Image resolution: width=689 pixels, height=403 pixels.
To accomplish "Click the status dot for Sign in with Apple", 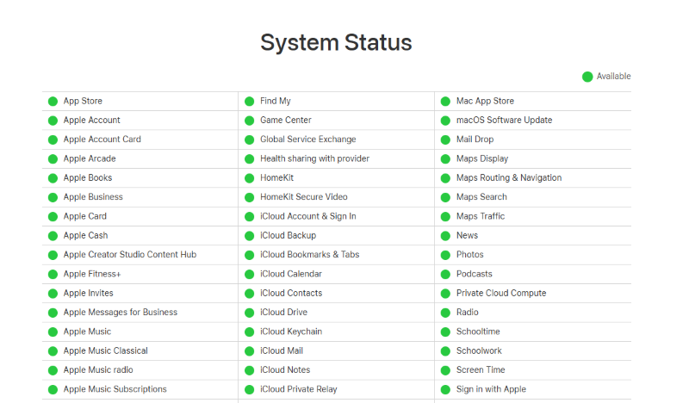I will [445, 389].
